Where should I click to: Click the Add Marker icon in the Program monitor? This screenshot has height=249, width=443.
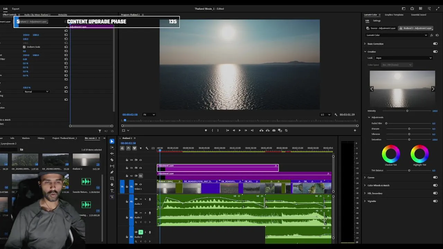pyautogui.click(x=206, y=130)
